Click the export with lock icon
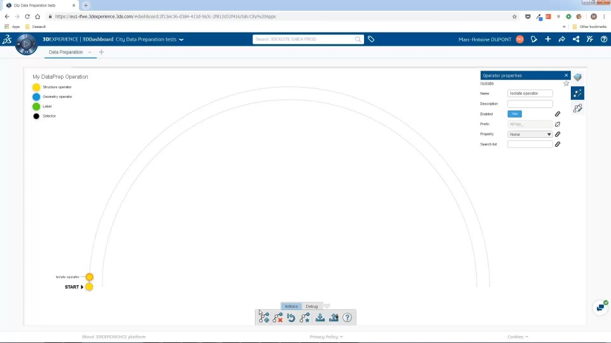This screenshot has height=343, width=611. [x=334, y=318]
